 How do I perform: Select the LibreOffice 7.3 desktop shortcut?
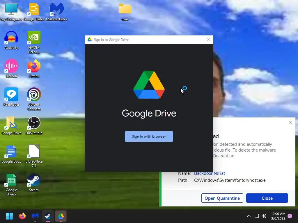coord(34,156)
